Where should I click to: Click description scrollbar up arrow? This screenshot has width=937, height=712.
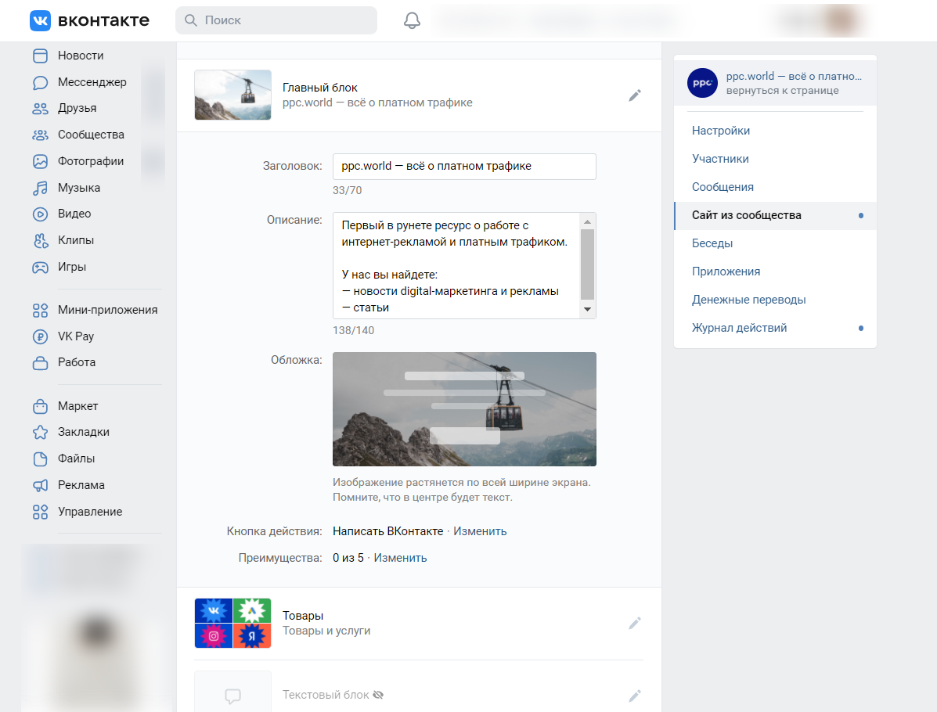point(587,221)
